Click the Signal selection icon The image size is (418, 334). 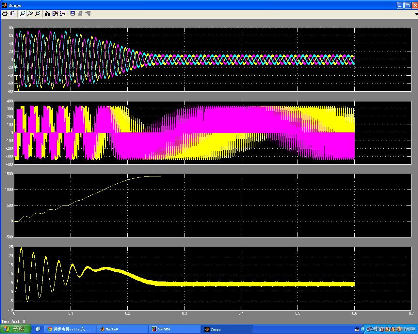coord(88,13)
